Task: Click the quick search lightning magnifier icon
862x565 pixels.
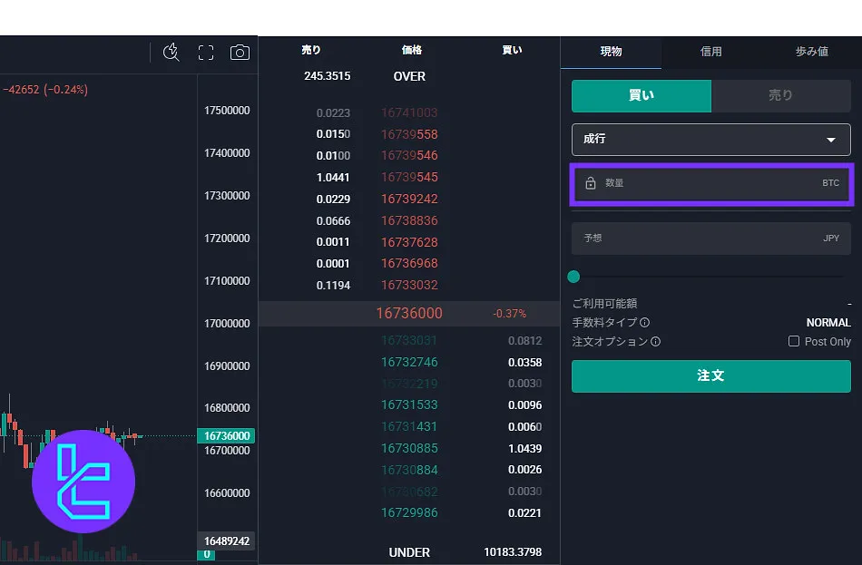Action: (x=171, y=53)
